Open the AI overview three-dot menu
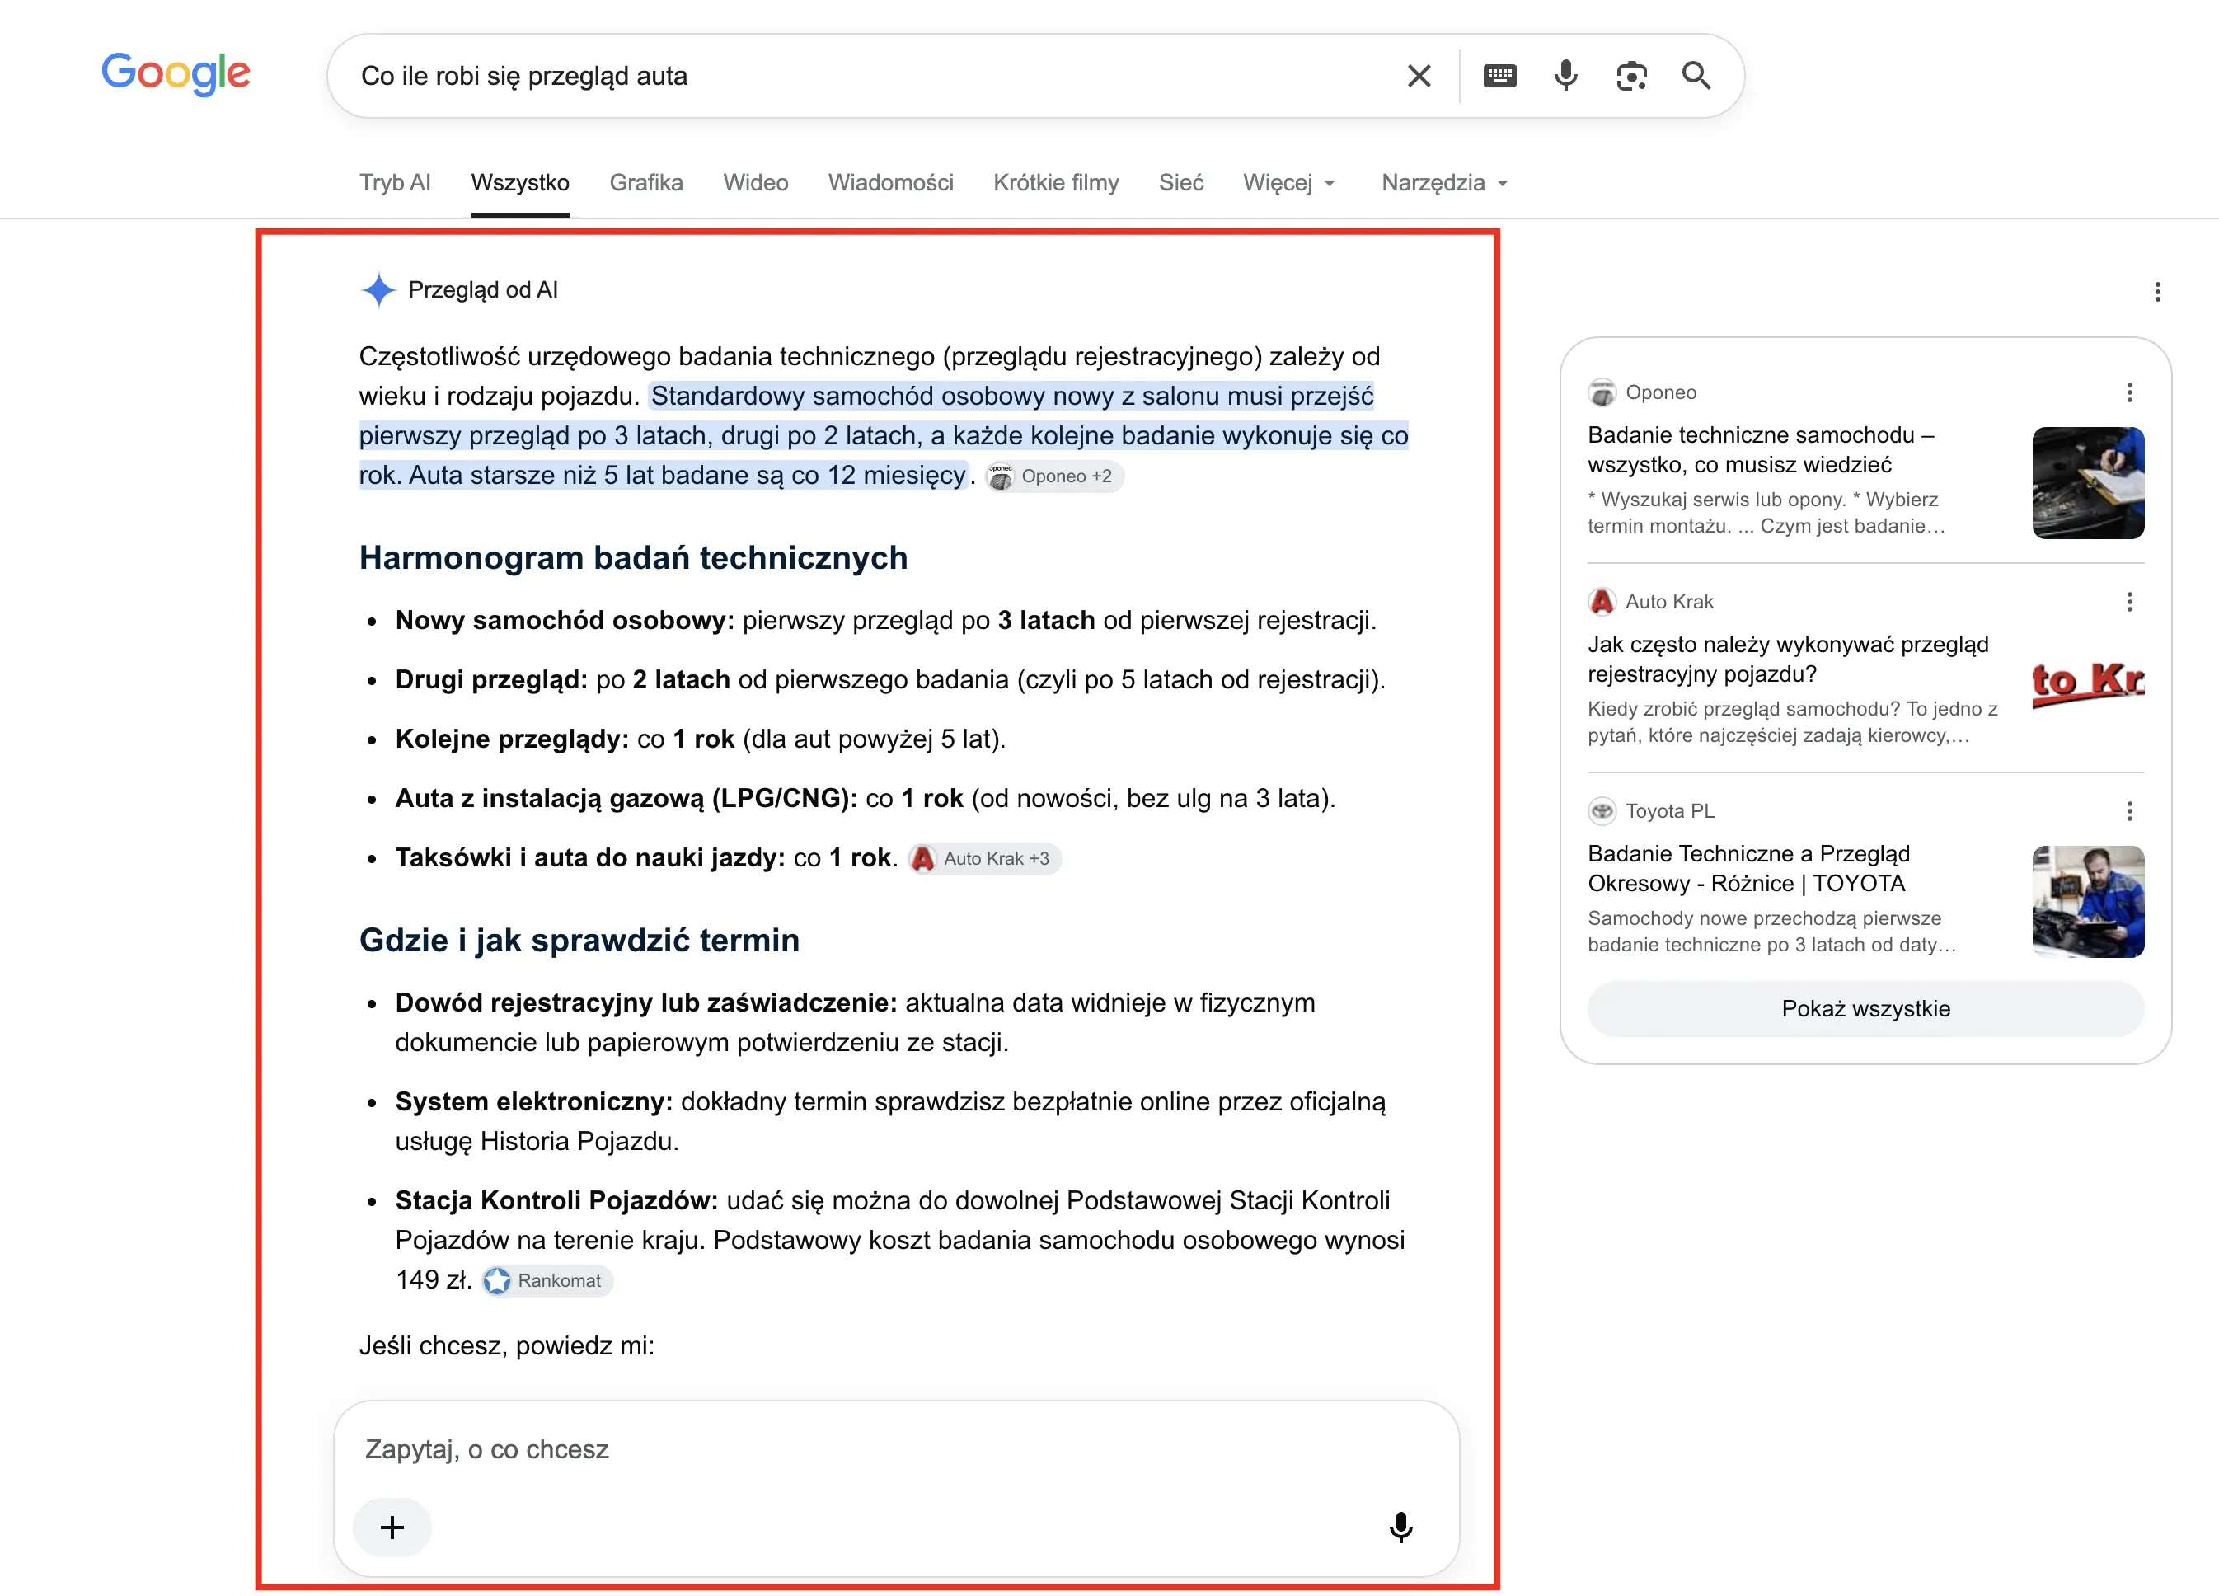The image size is (2219, 1596). pos(2156,292)
